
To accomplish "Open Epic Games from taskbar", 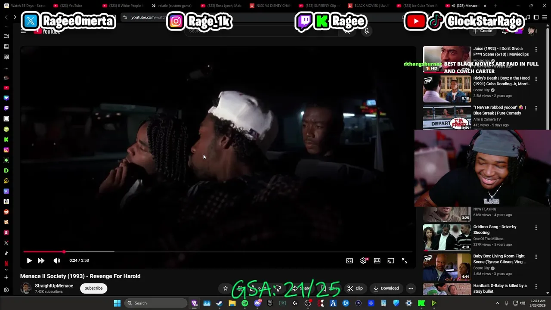I will click(x=270, y=303).
